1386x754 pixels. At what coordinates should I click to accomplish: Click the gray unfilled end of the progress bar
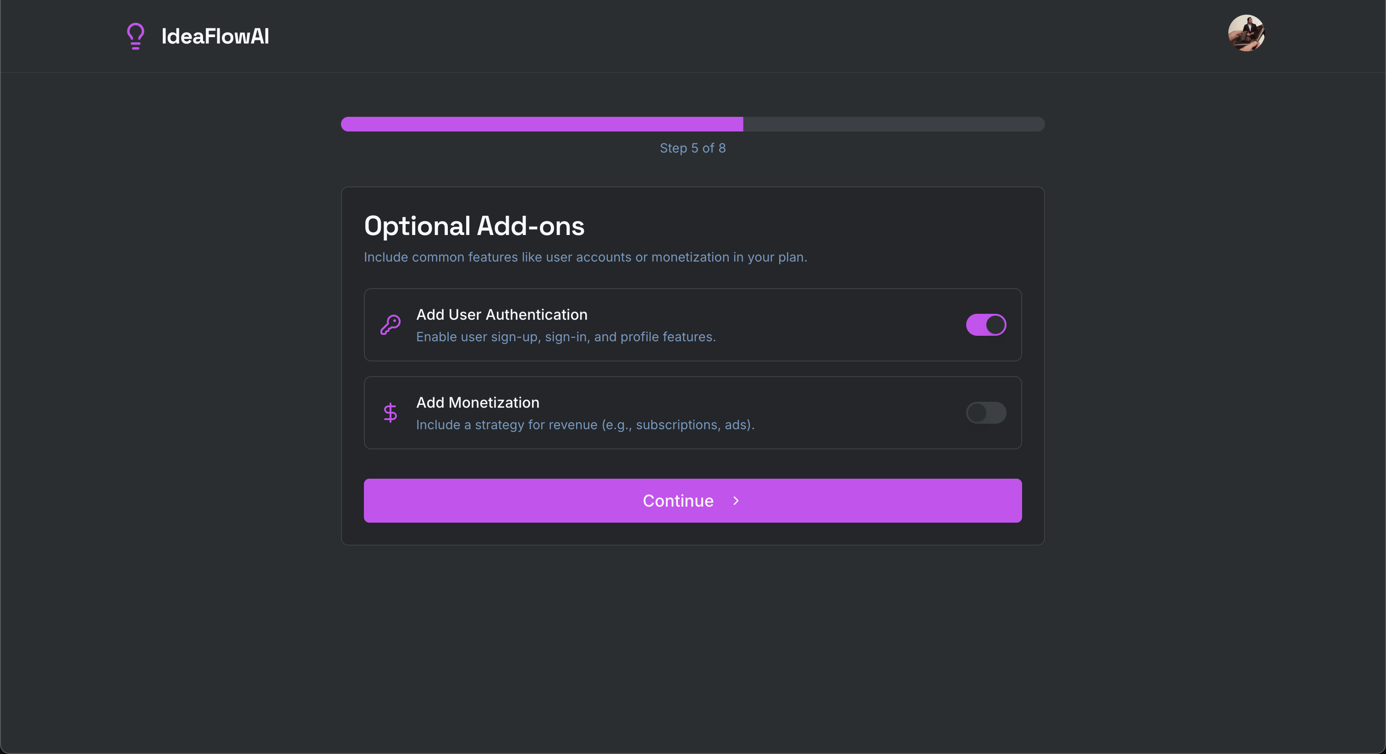[x=915, y=124]
